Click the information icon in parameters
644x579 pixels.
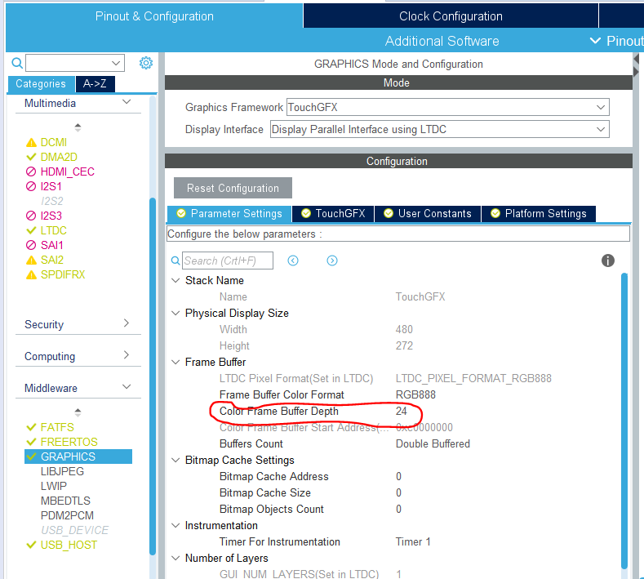[608, 261]
